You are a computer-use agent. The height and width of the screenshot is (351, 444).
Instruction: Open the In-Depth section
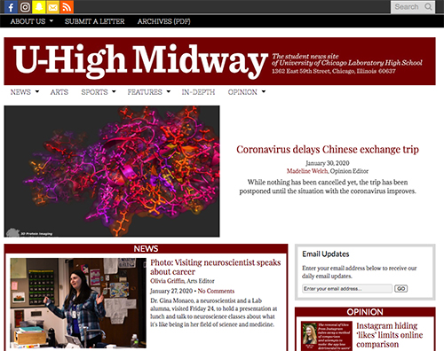pyautogui.click(x=198, y=92)
